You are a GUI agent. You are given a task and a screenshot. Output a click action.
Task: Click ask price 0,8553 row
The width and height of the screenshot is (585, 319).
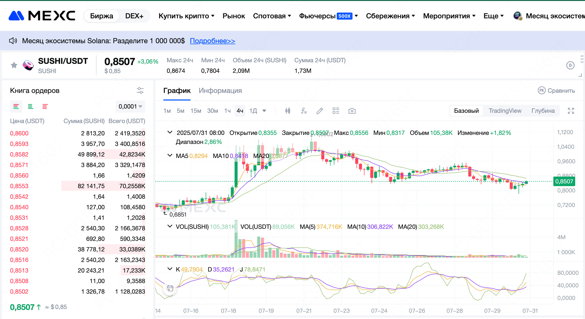pyautogui.click(x=78, y=186)
